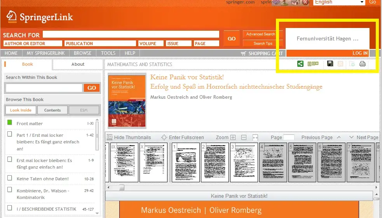Click the Next Page down chevron
This screenshot has height=218, width=382.
point(351,138)
